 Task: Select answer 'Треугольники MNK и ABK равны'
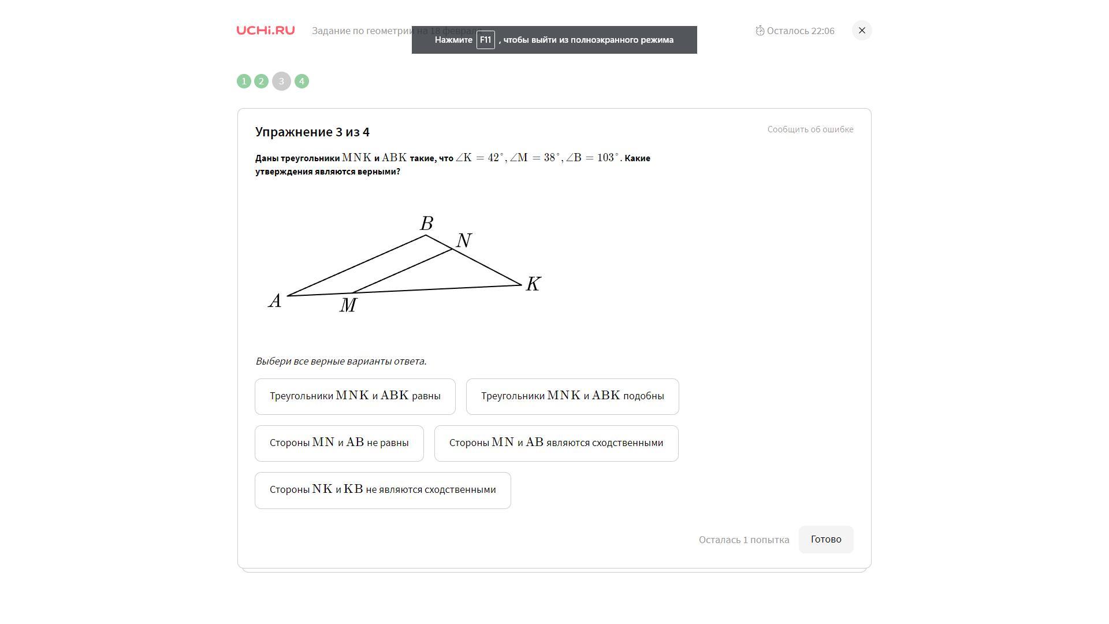pyautogui.click(x=355, y=396)
